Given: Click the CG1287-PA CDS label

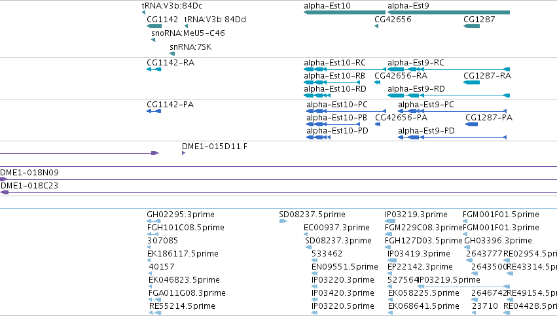Looking at the screenshot, I should [489, 118].
